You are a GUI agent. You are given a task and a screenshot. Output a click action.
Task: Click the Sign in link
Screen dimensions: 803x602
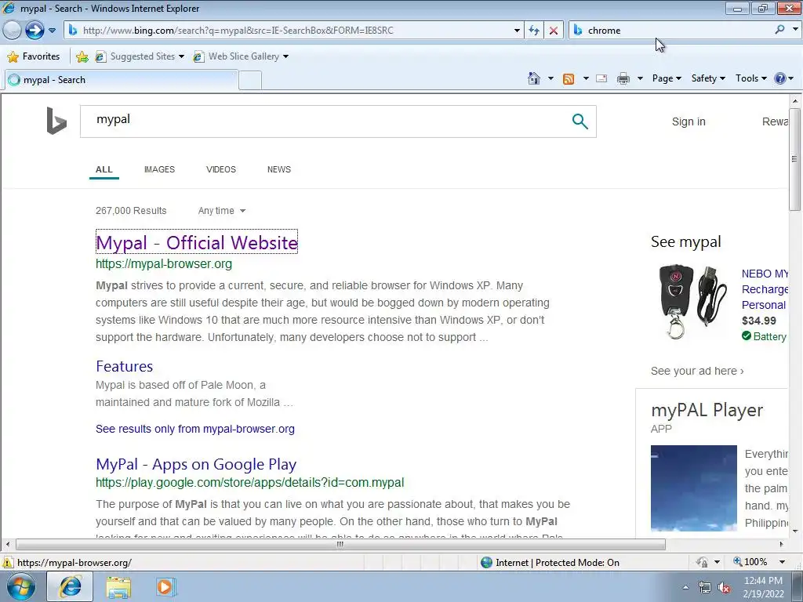pyautogui.click(x=689, y=121)
